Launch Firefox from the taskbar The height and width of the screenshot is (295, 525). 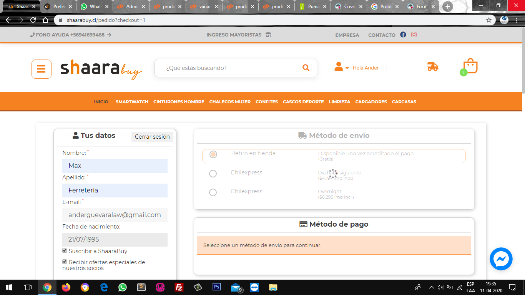[66, 287]
